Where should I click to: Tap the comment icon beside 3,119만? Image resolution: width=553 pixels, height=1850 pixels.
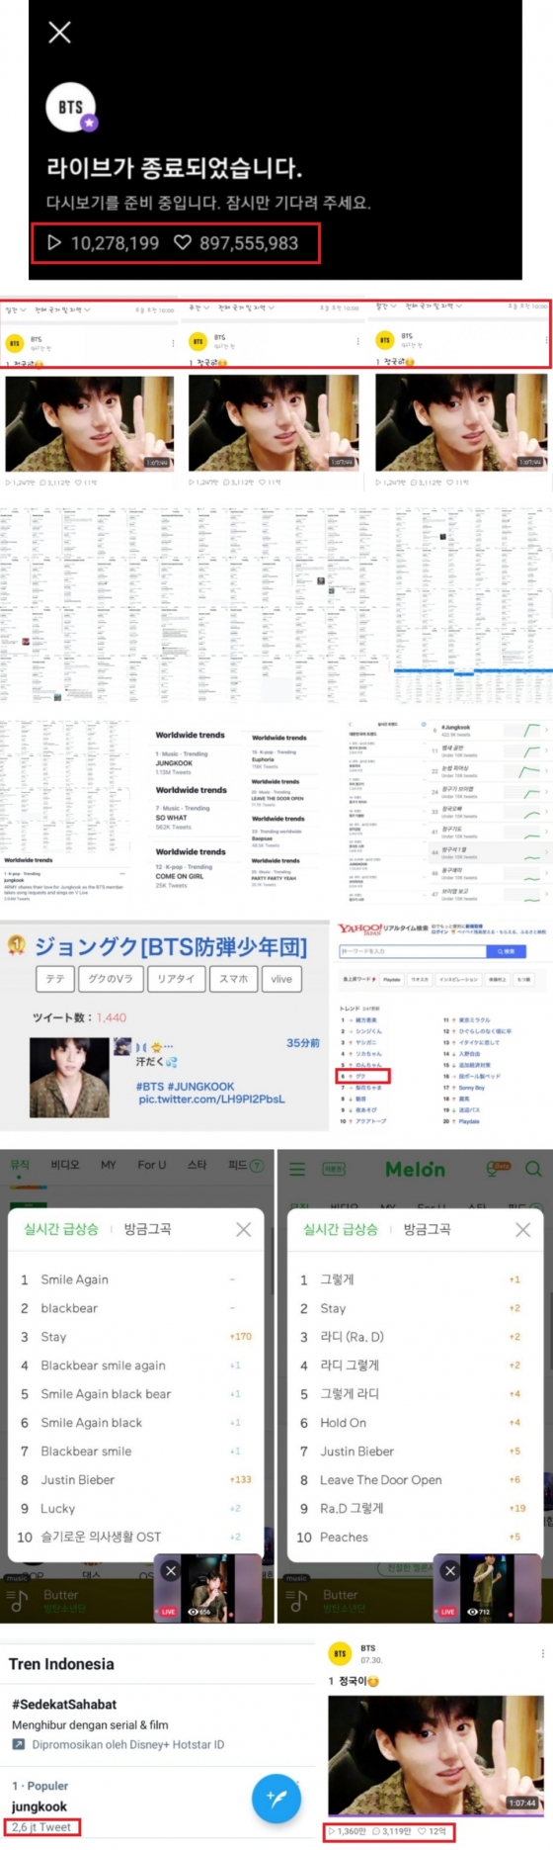[x=376, y=1831]
